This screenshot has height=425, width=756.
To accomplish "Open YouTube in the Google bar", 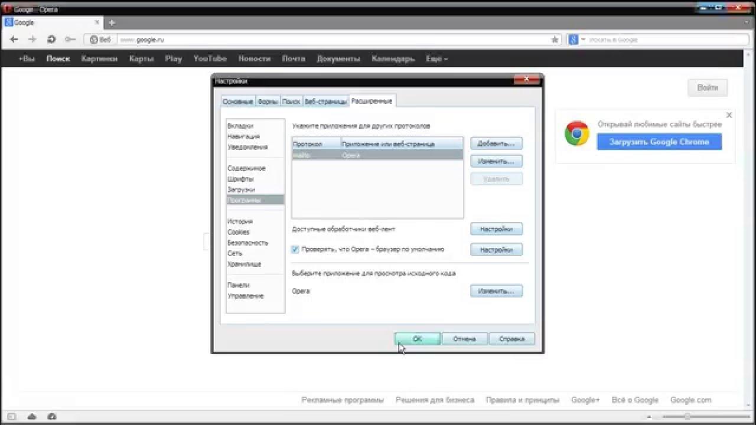I will pos(210,59).
